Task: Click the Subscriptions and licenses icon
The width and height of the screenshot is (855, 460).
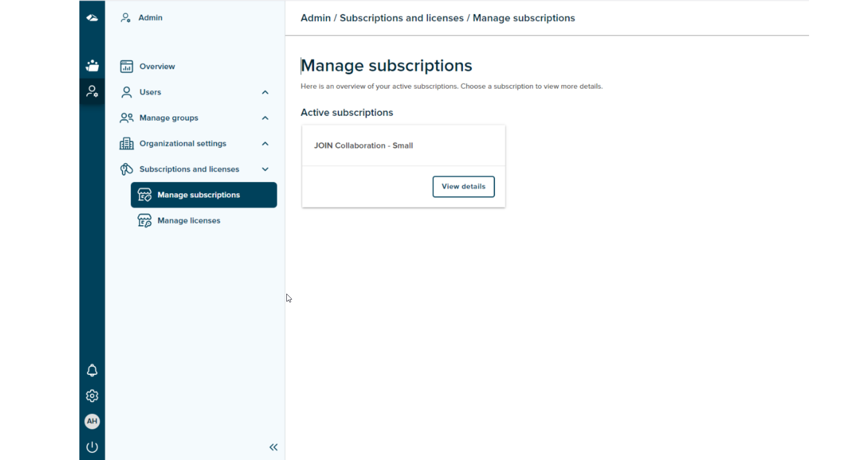Action: point(126,169)
